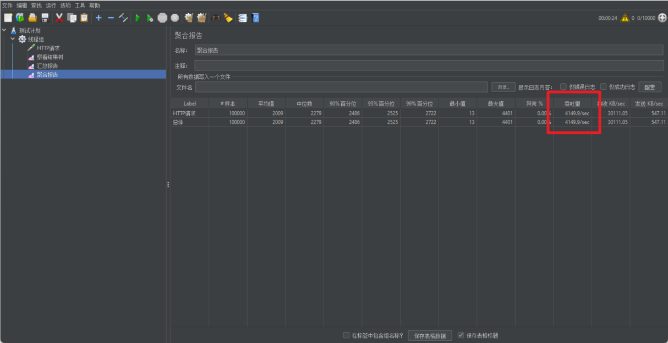The image size is (668, 343).
Task: Uncheck the 保存表格标题 checkbox
Action: [x=461, y=335]
